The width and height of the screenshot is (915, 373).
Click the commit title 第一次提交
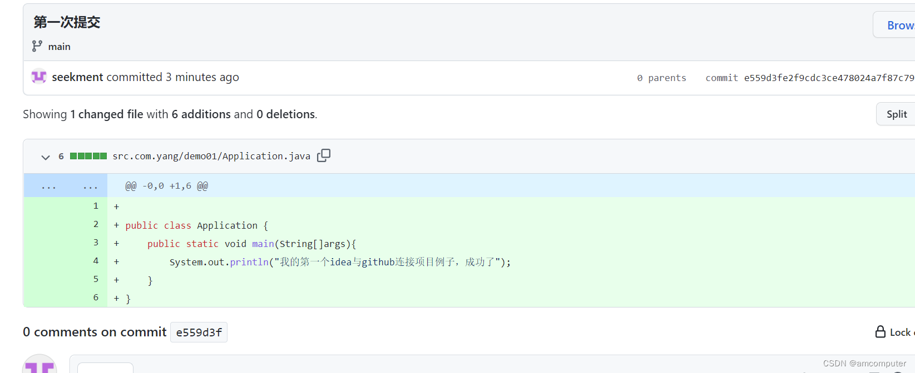click(67, 22)
